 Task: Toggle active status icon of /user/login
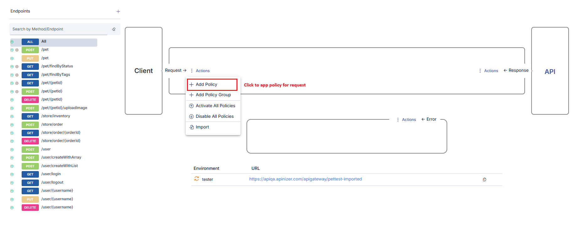click(x=12, y=175)
